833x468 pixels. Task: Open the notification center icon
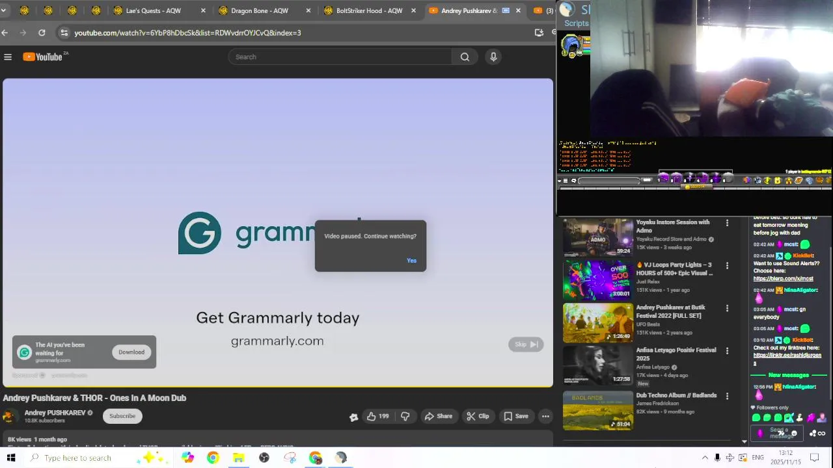tap(814, 458)
